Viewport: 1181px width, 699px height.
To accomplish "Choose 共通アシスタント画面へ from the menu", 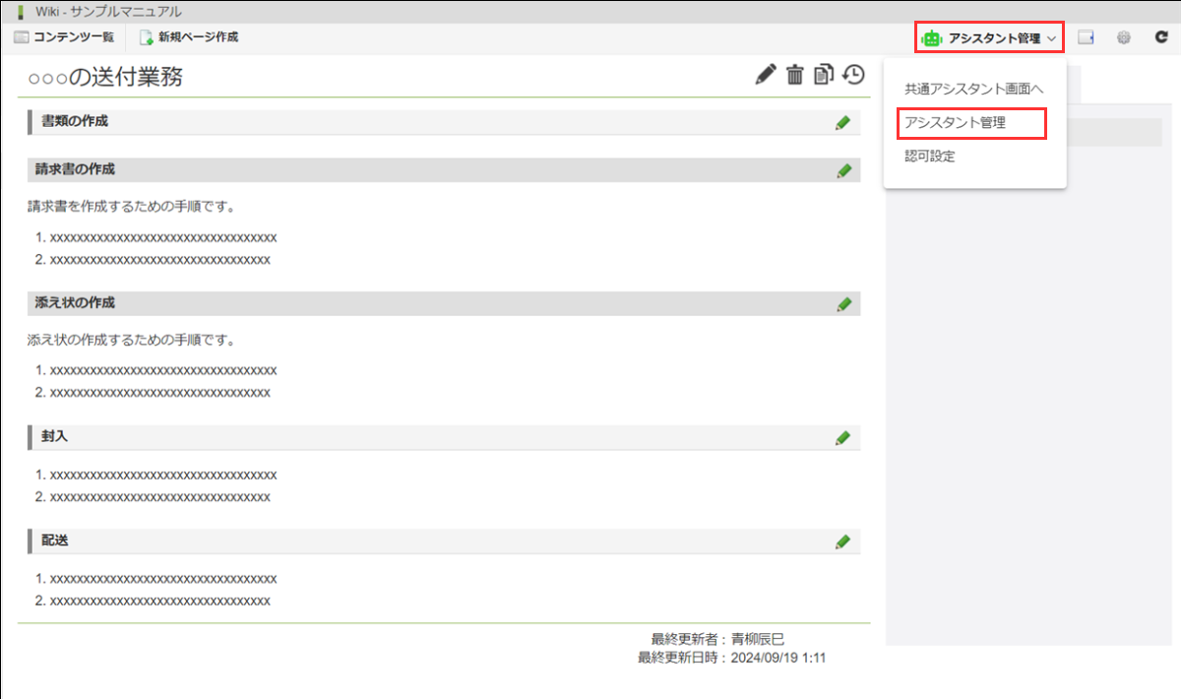I will tap(974, 89).
